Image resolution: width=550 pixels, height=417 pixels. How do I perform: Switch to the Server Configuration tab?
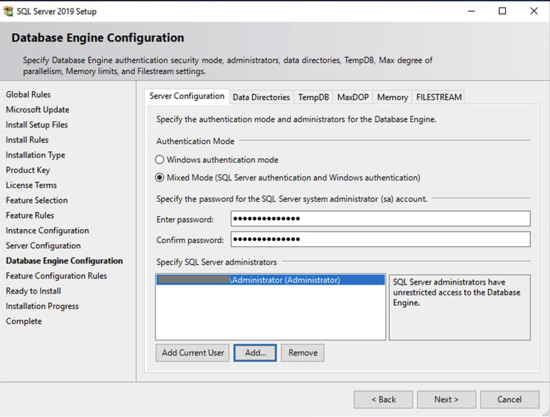187,97
